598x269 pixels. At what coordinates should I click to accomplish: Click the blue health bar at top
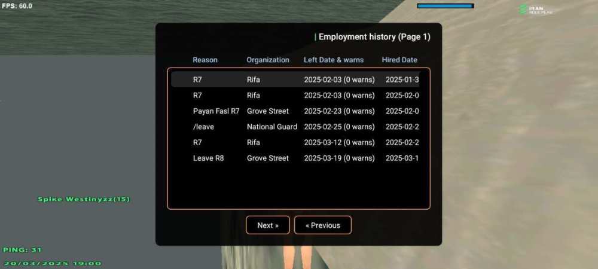(446, 6)
